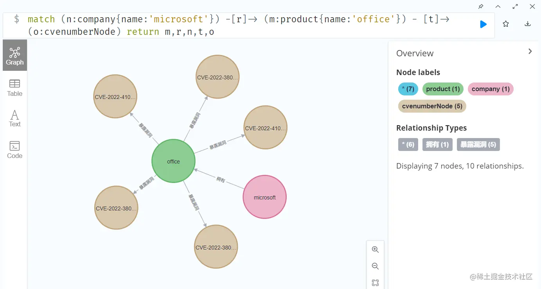This screenshot has width=541, height=289.
Task: Select the bottommost CVE-2022-380 node
Action: (x=216, y=247)
